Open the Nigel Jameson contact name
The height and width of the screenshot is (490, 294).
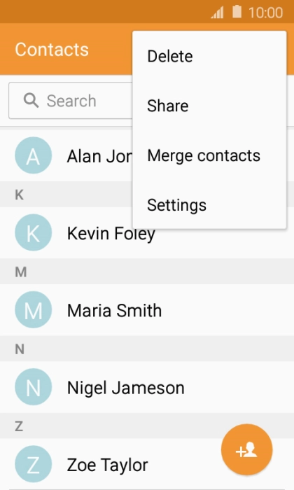pos(126,388)
